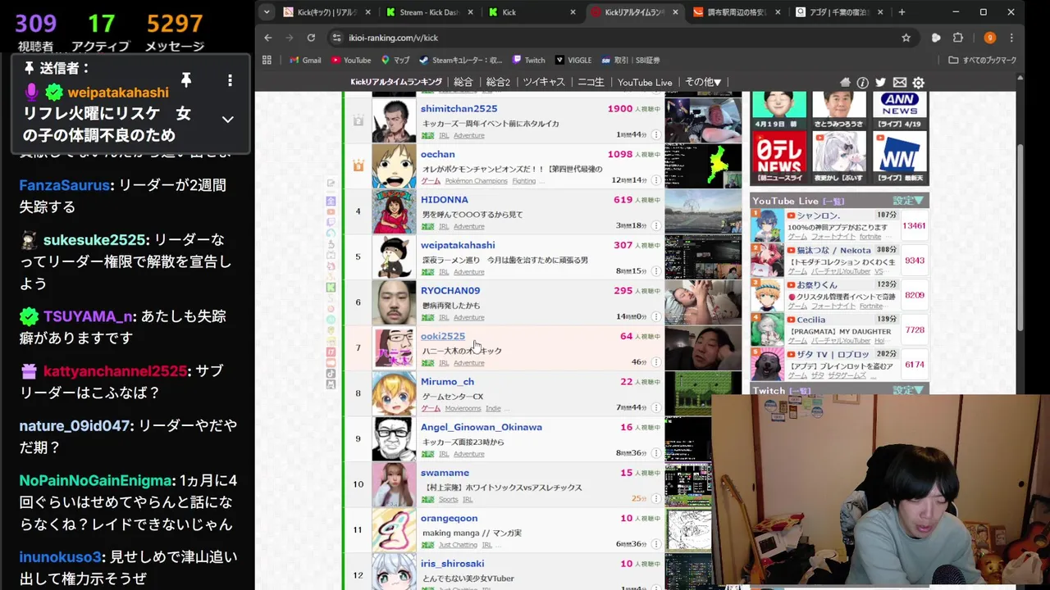Switch to the Kick(キック) first tab
The width and height of the screenshot is (1050, 590).
[x=326, y=12]
